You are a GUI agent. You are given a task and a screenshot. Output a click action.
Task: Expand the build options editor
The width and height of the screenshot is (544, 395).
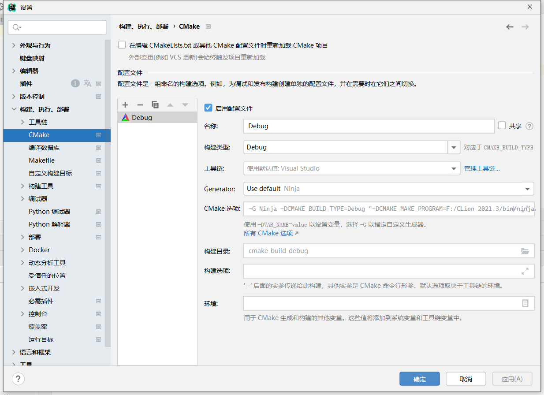525,271
